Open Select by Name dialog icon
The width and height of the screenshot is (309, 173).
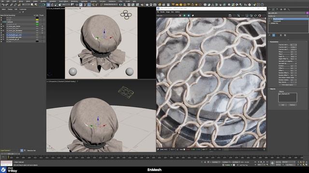36,5
